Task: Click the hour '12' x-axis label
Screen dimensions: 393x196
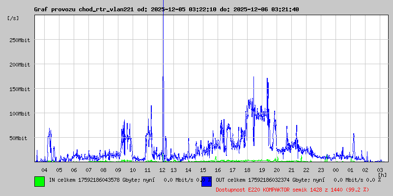Action: (x=163, y=170)
